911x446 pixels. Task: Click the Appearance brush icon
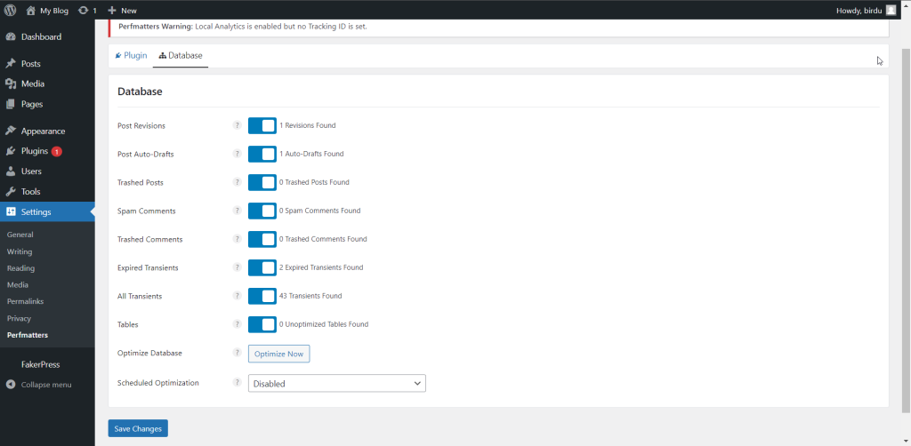click(11, 131)
